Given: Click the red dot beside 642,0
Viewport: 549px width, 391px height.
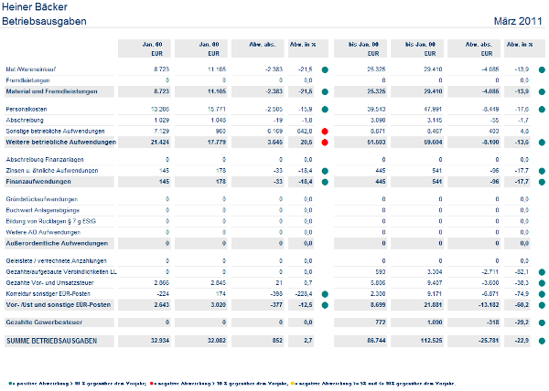Looking at the screenshot, I should [x=325, y=132].
